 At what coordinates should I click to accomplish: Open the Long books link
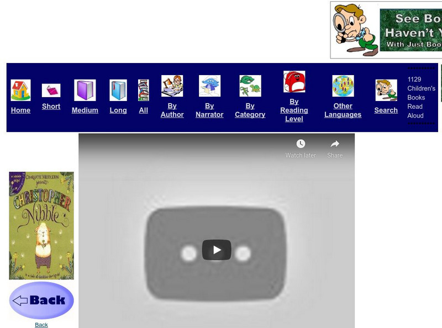(118, 110)
